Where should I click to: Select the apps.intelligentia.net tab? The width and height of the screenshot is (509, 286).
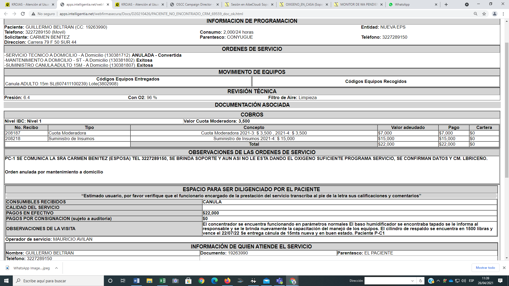(84, 5)
